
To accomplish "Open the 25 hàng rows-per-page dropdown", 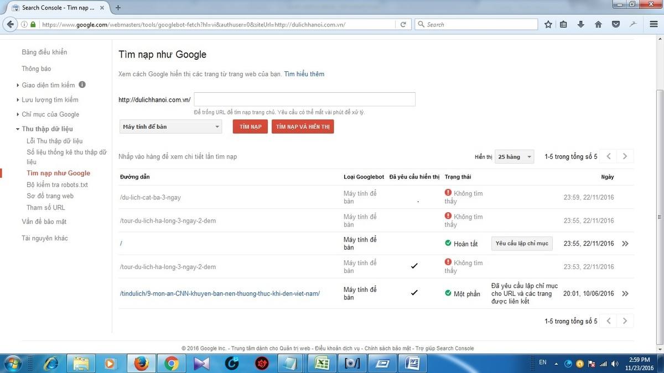I will pos(515,157).
